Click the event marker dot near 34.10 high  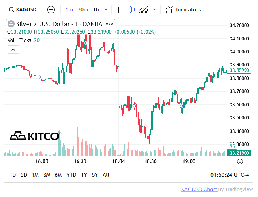pyautogui.click(x=86, y=43)
